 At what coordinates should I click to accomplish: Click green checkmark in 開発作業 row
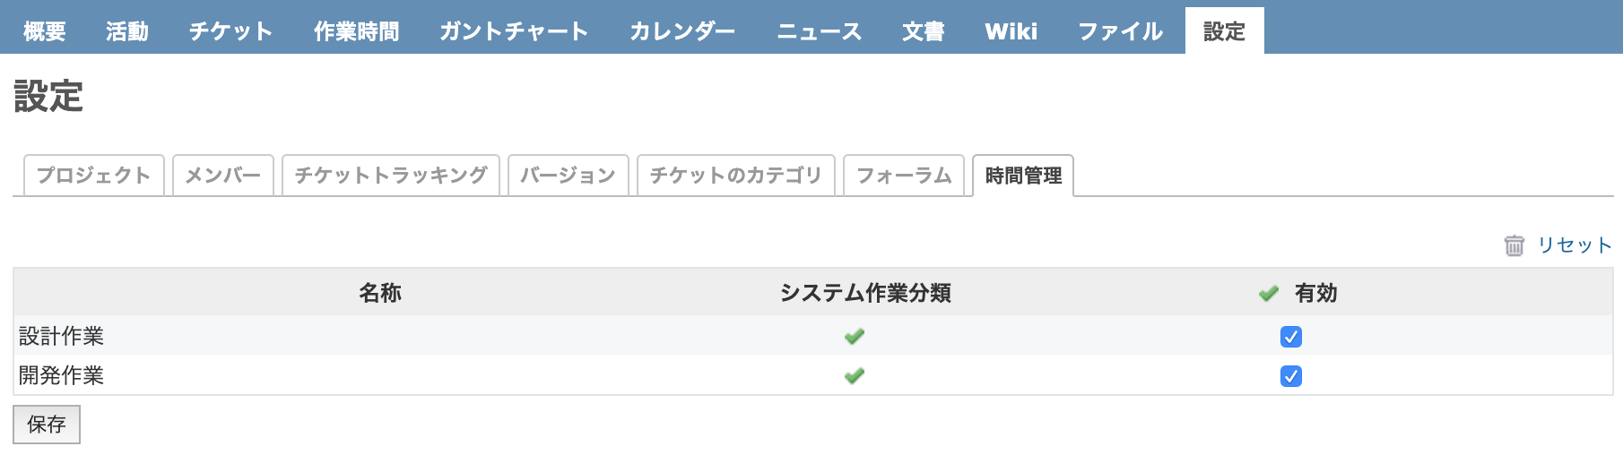(x=855, y=376)
